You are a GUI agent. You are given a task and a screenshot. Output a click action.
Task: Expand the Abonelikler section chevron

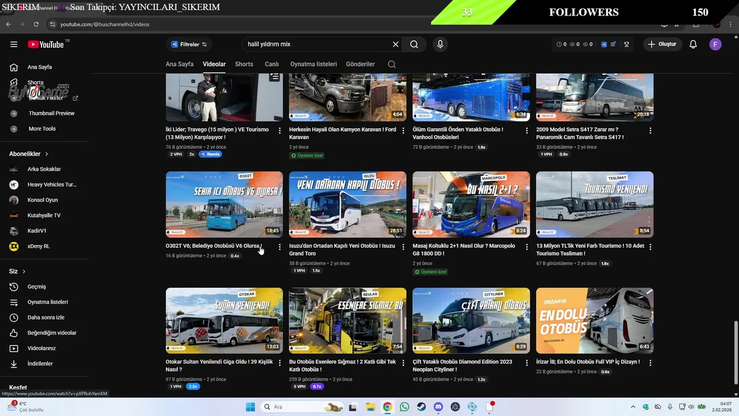click(x=47, y=154)
